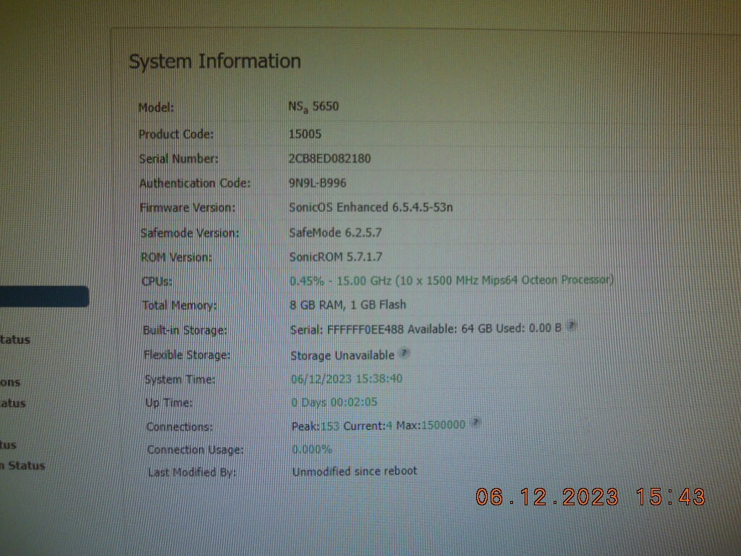Click help icon beside Storage Unavailable
Viewport: 741px width, 556px height.
pos(404,353)
